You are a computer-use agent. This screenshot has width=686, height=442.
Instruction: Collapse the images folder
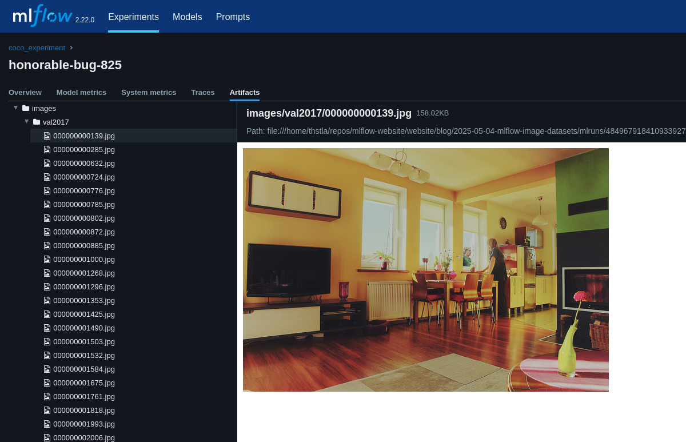tap(15, 107)
